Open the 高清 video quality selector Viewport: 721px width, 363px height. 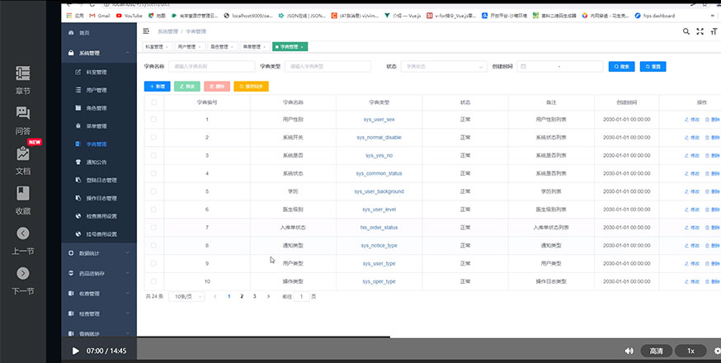point(656,351)
